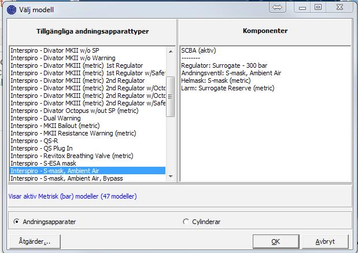Click Visar aktiv Metrisk (bar) modeller text
The width and height of the screenshot is (358, 253).
point(73,196)
